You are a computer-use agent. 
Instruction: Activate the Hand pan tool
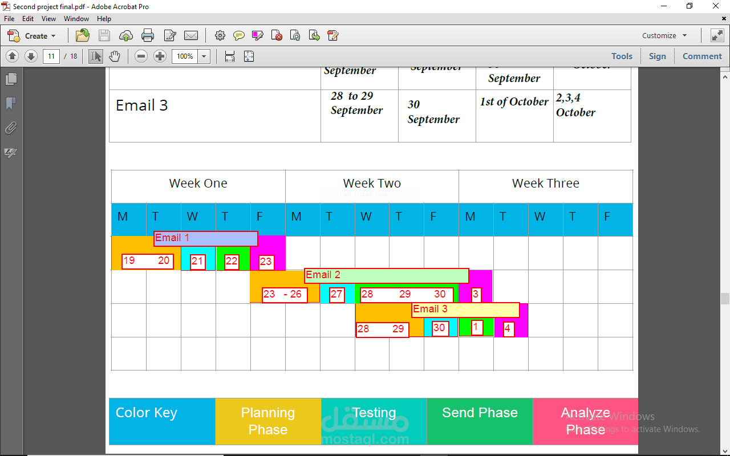pos(115,56)
